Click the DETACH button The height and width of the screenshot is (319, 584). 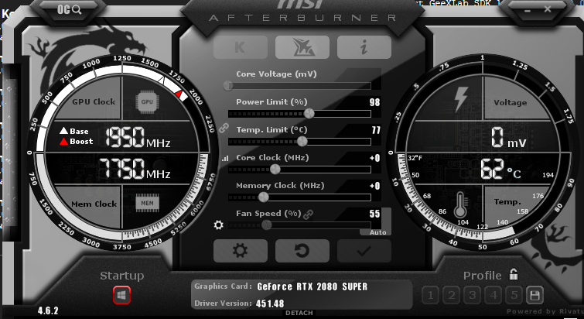(x=299, y=313)
